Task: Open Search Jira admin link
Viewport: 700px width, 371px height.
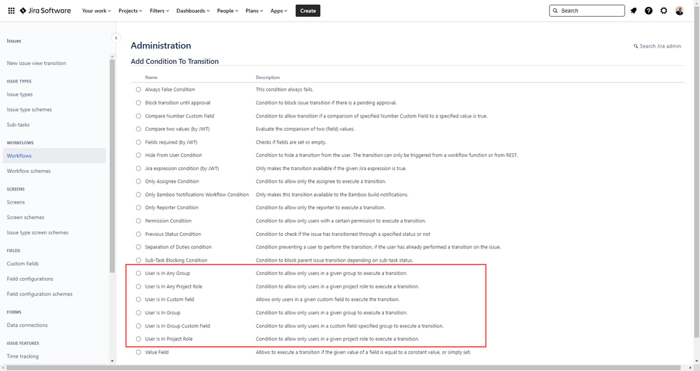Action: click(657, 46)
